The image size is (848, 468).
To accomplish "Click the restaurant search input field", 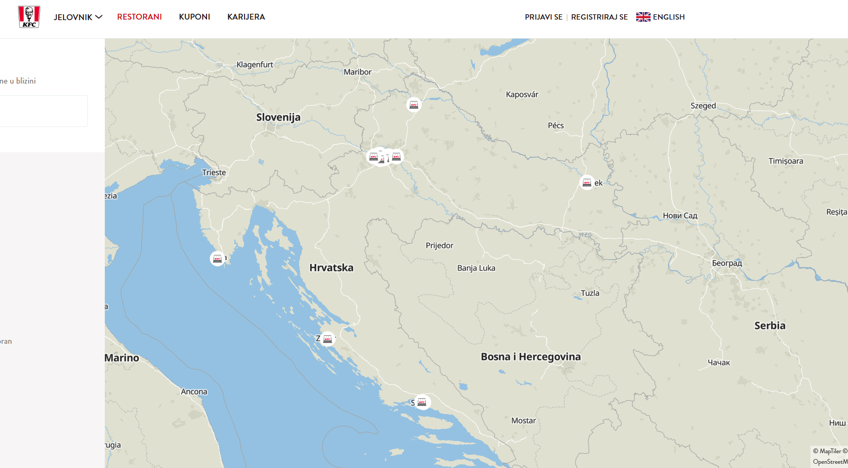I will click(43, 111).
